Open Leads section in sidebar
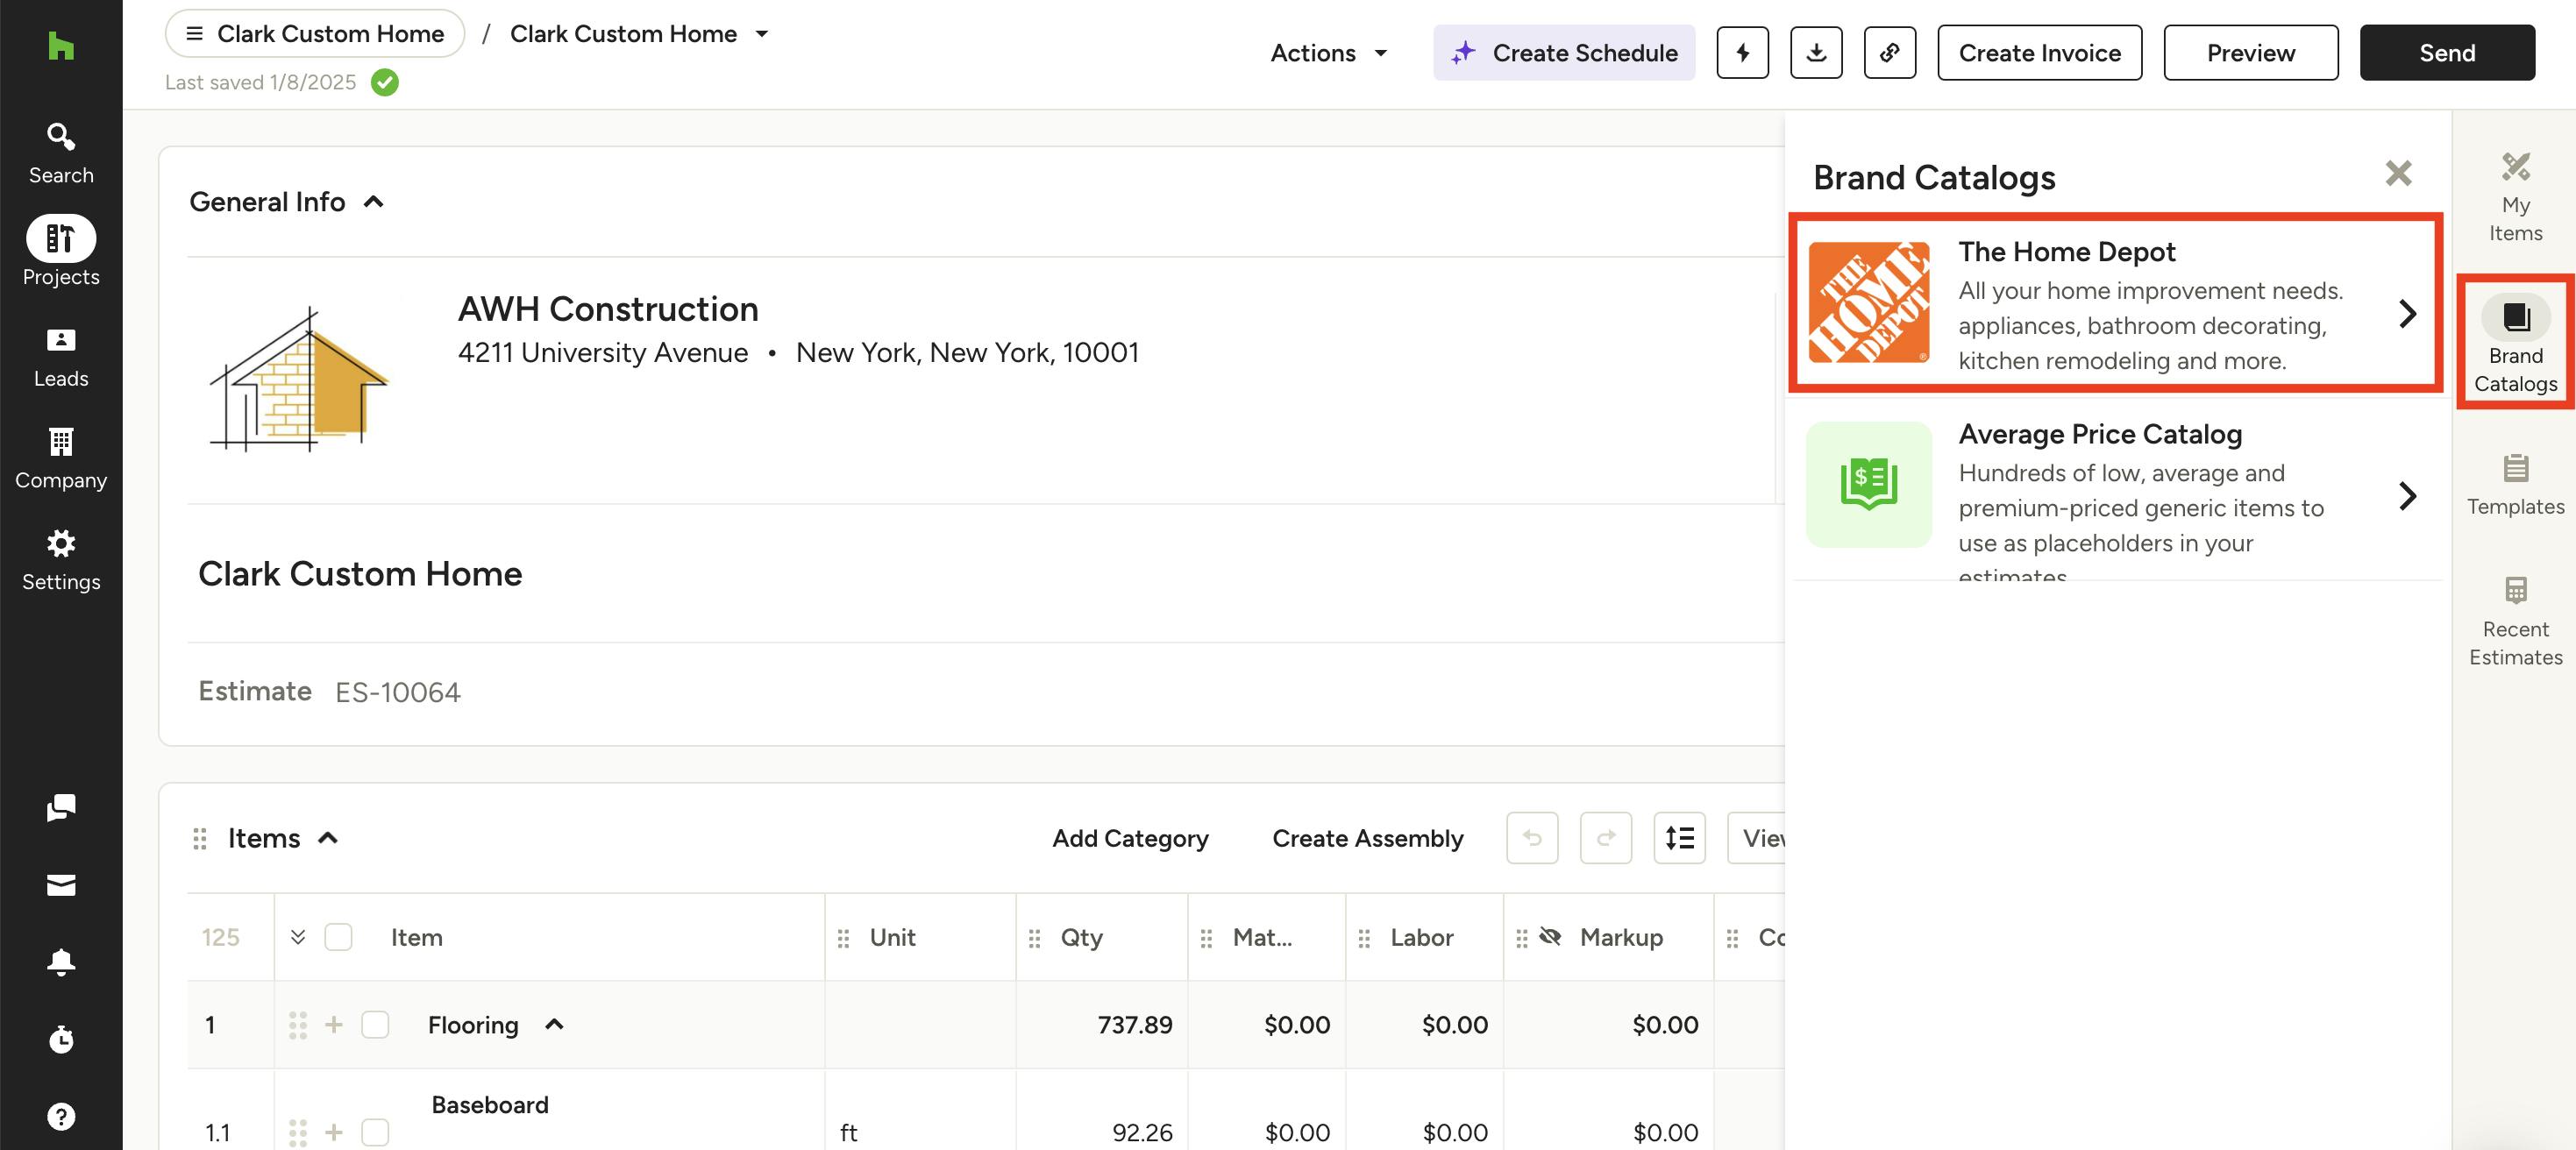This screenshot has width=2576, height=1150. 61,358
